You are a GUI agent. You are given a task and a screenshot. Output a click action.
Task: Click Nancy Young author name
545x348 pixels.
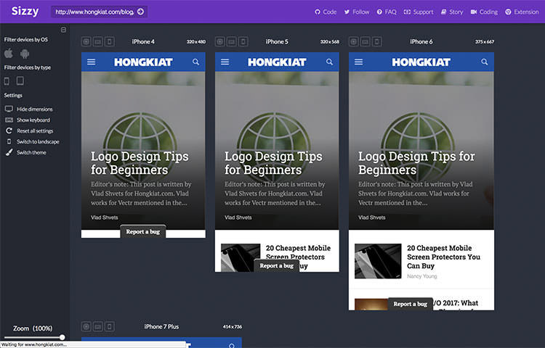(422, 276)
